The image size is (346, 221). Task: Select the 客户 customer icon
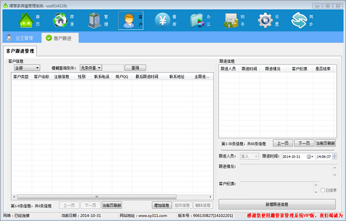(x=131, y=20)
